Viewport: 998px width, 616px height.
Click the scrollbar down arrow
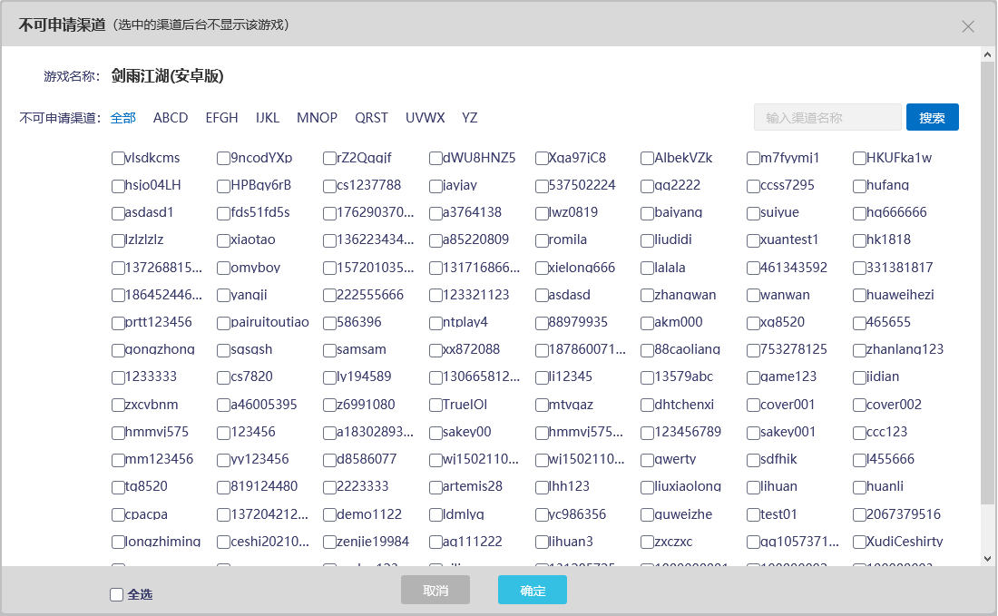coord(987,559)
